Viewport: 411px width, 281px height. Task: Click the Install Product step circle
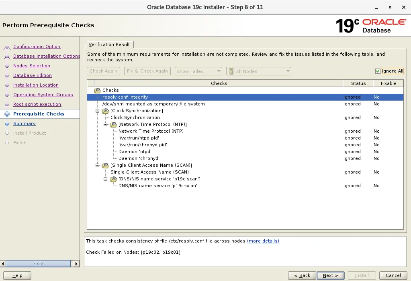7,133
